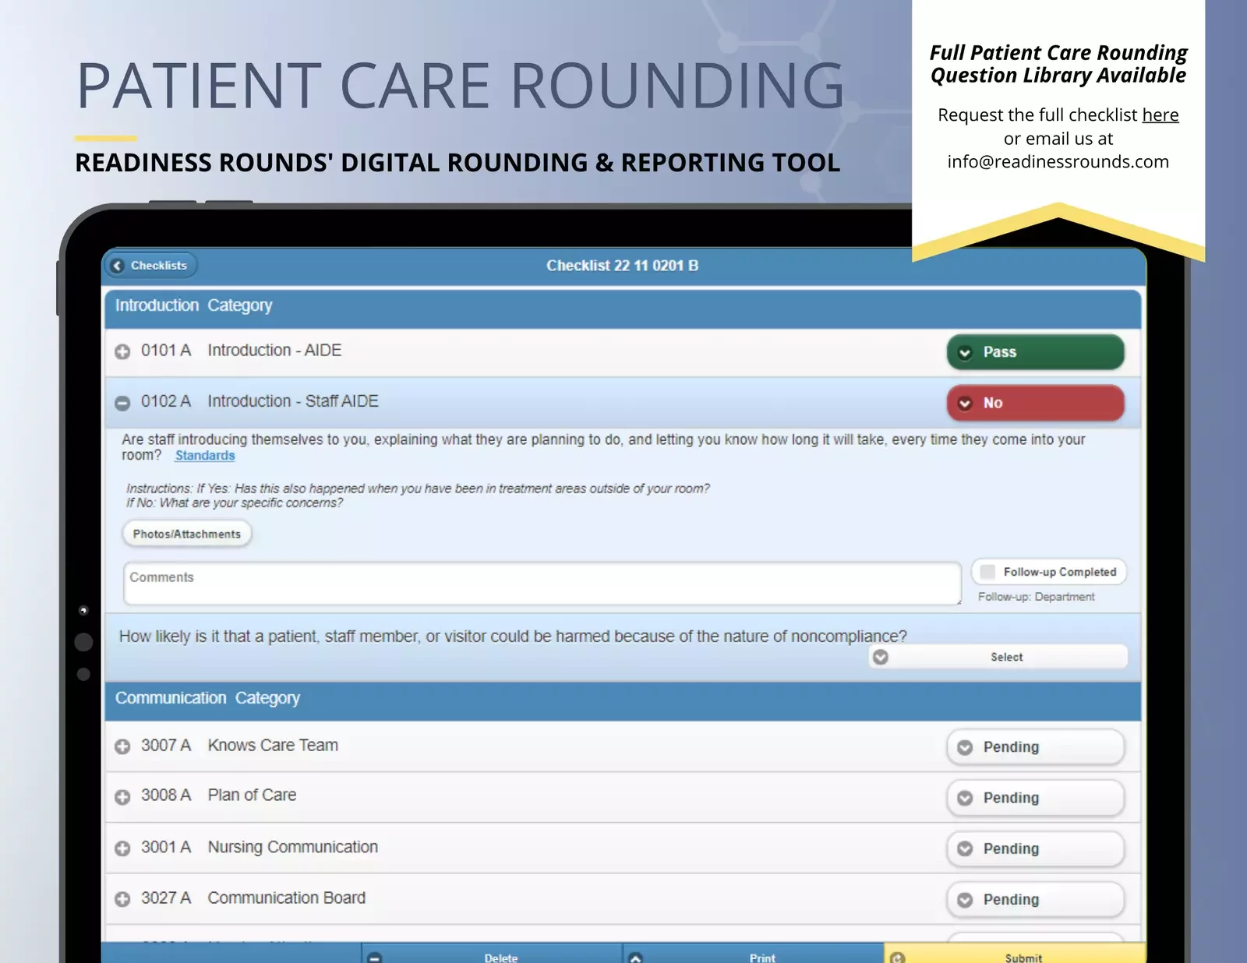
Task: Select Print from the bottom toolbar
Action: click(762, 957)
